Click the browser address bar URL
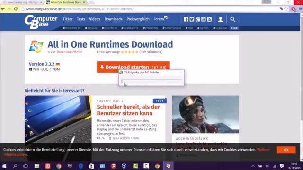The image size is (303, 170). (80, 9)
